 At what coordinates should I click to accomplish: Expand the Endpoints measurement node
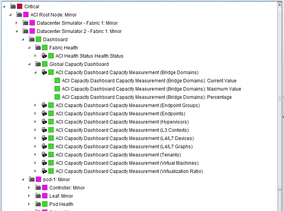coord(35,113)
